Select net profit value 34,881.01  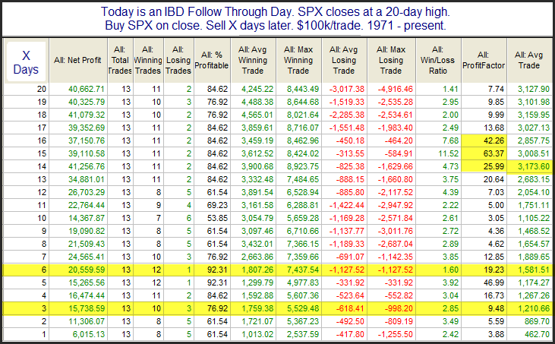click(87, 179)
